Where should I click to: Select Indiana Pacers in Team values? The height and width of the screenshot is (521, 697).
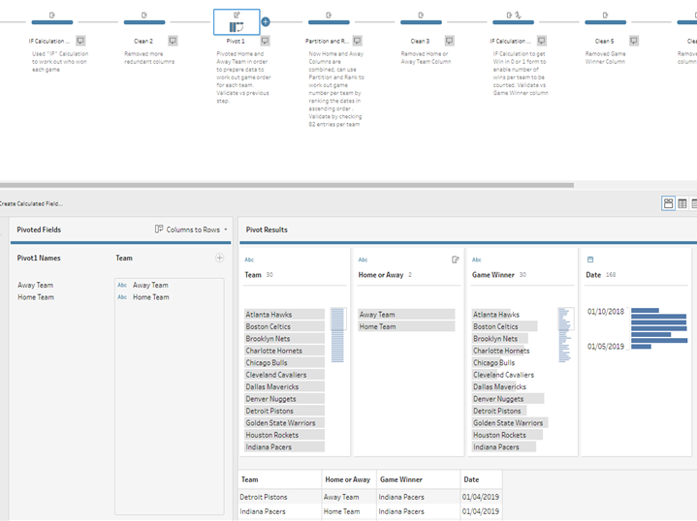pyautogui.click(x=284, y=446)
